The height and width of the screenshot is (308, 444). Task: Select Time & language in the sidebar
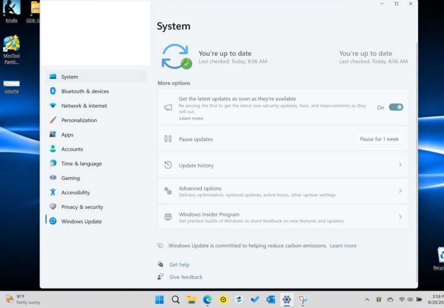(x=53, y=163)
